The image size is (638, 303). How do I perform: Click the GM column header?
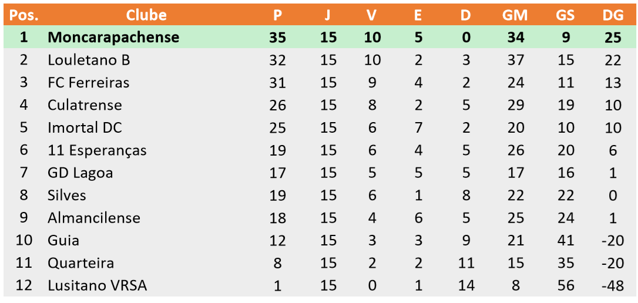[515, 15]
